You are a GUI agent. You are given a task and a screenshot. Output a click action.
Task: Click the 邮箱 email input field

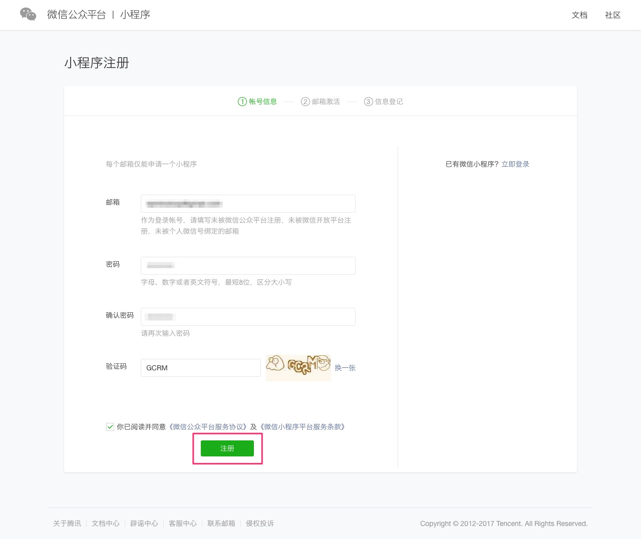247,203
